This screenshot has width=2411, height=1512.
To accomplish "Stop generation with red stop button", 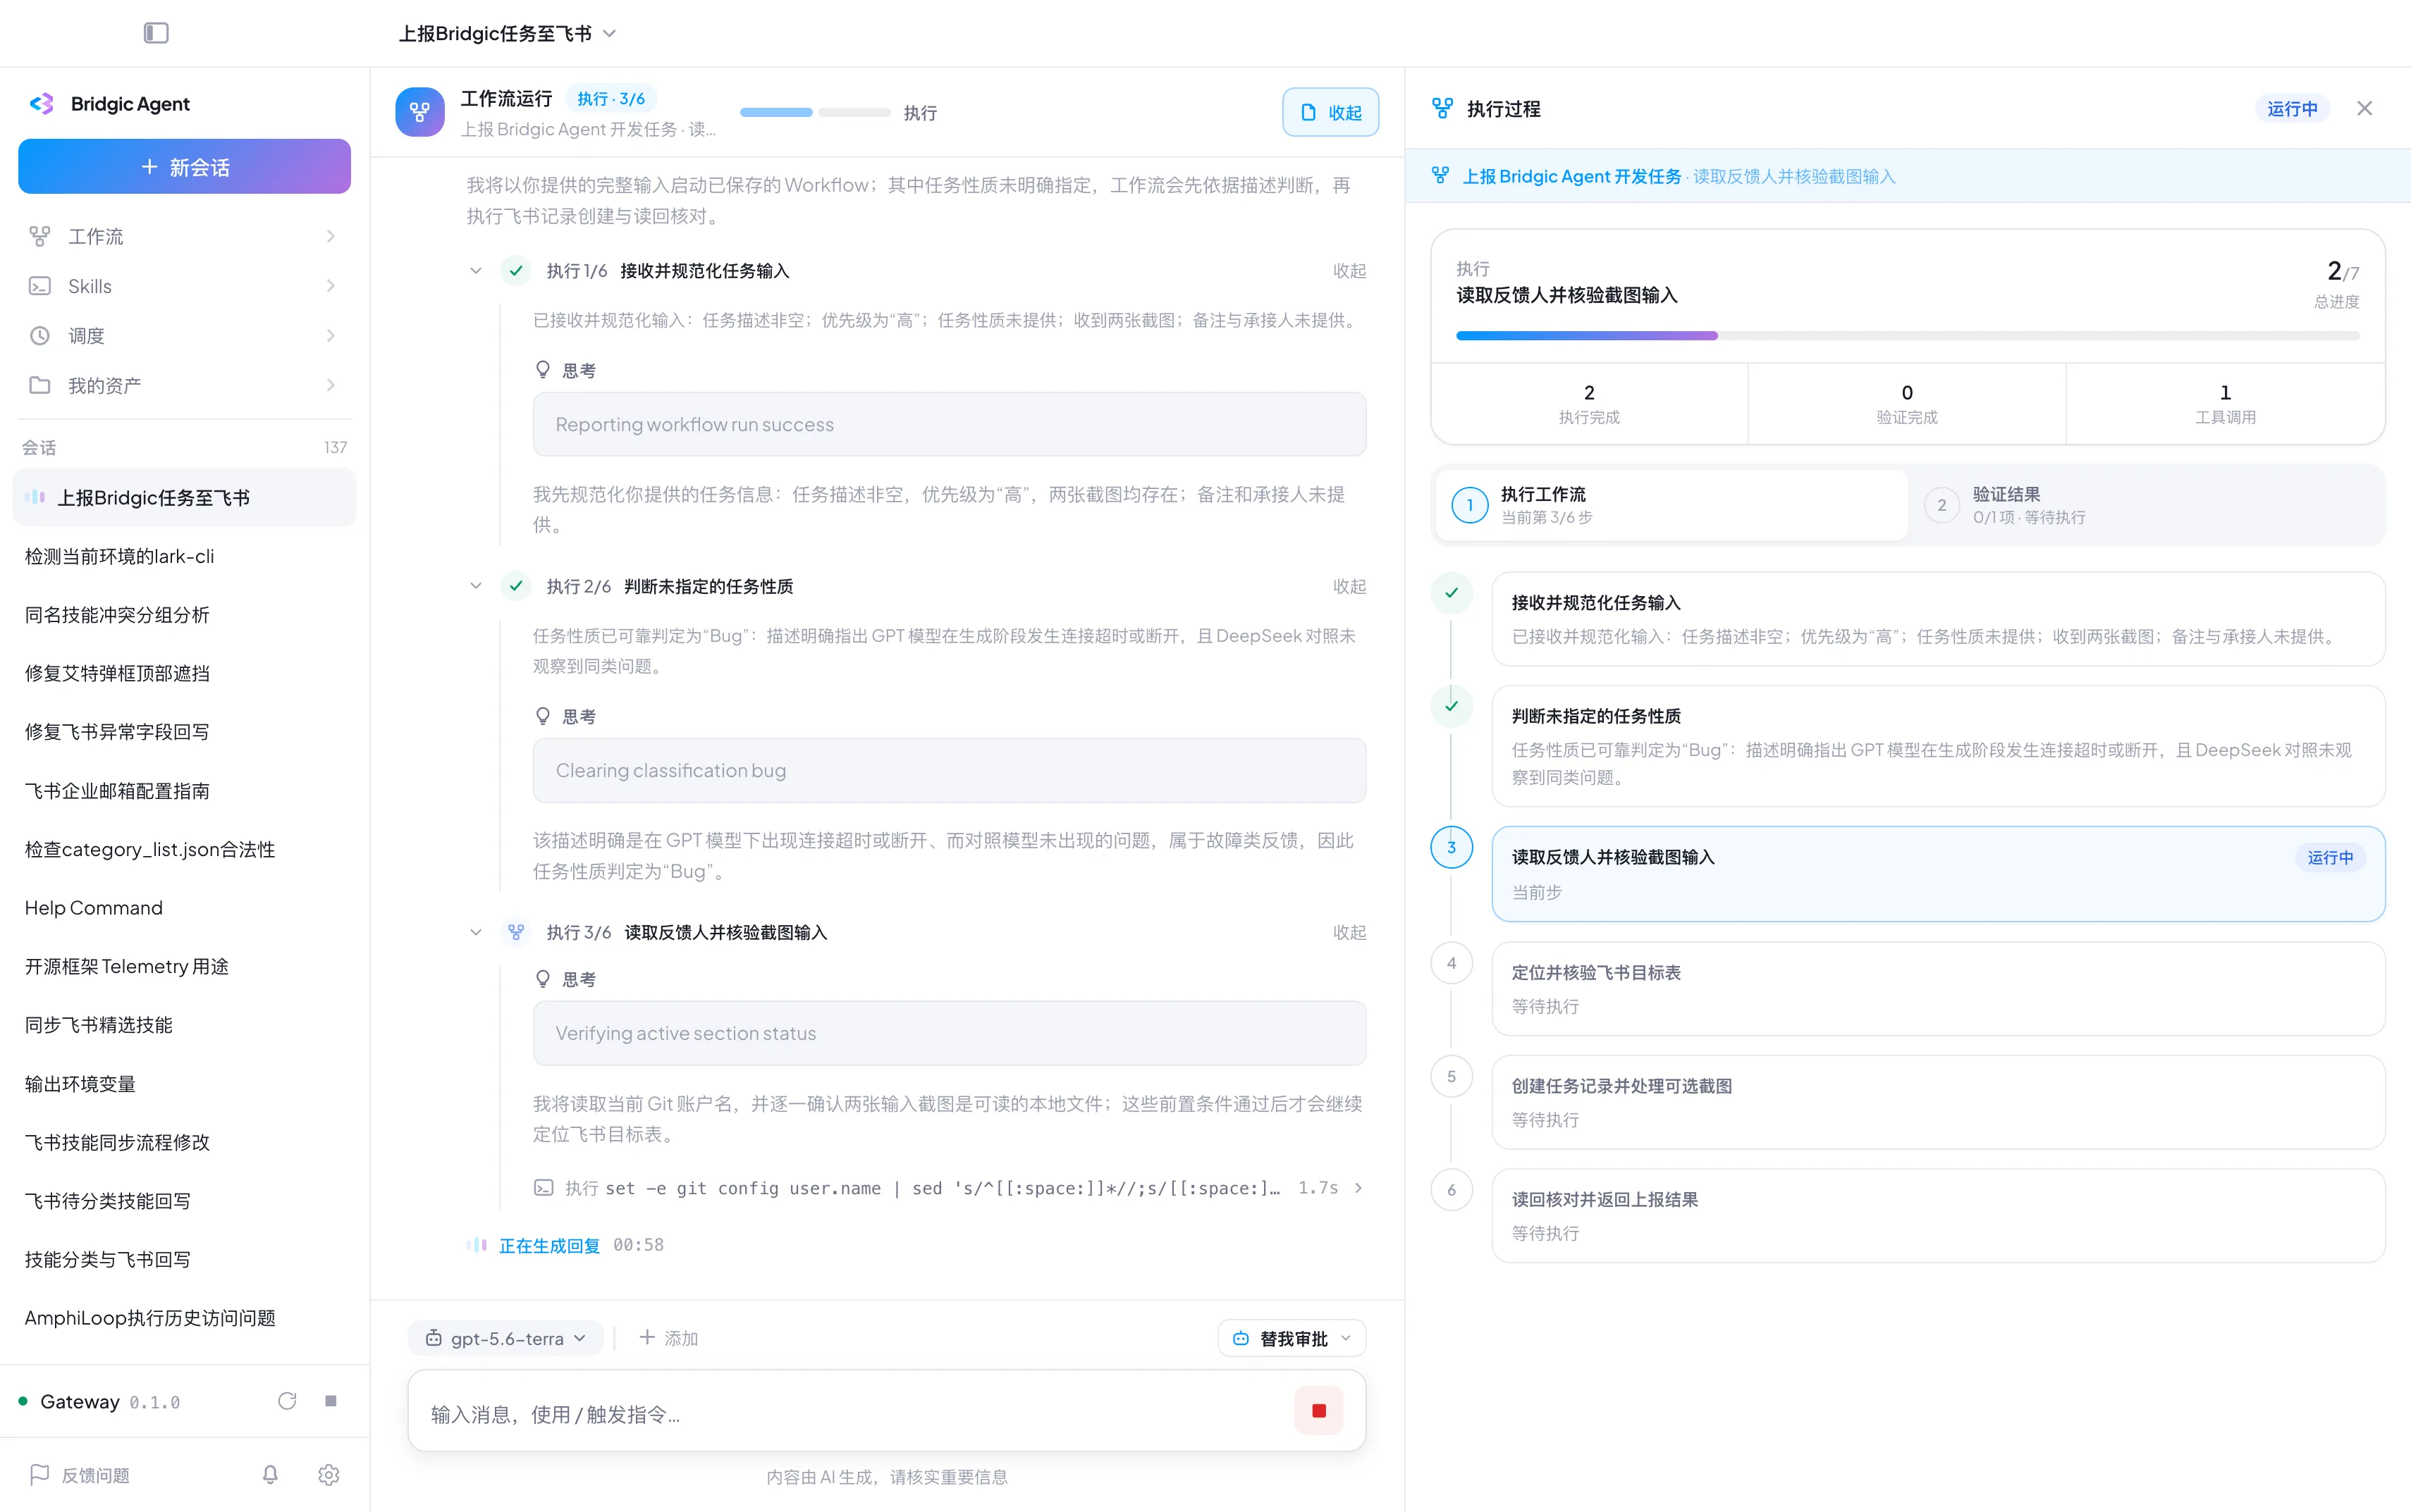I will pos(1318,1411).
